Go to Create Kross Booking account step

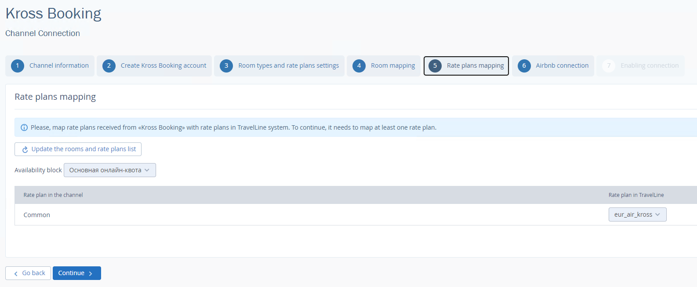(x=154, y=66)
